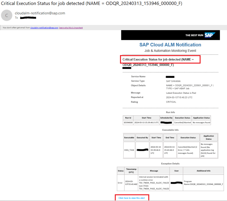Viewport: 227px width, 201px height.
Task: Click 'Latest Execution Status is Red' message
Action: tap(181, 93)
